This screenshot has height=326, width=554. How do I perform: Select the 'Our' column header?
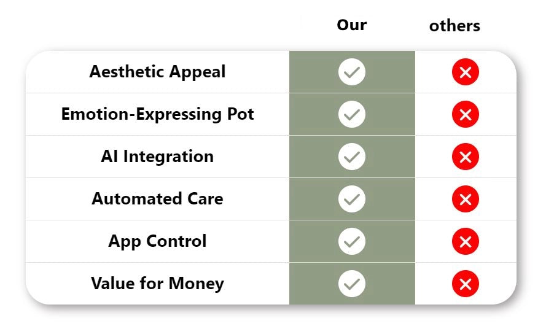pos(352,25)
